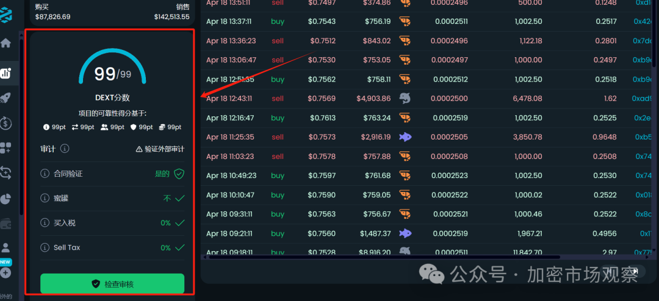The image size is (659, 301).
Task: Click the info icon beside 合同验证
Action: pos(45,174)
